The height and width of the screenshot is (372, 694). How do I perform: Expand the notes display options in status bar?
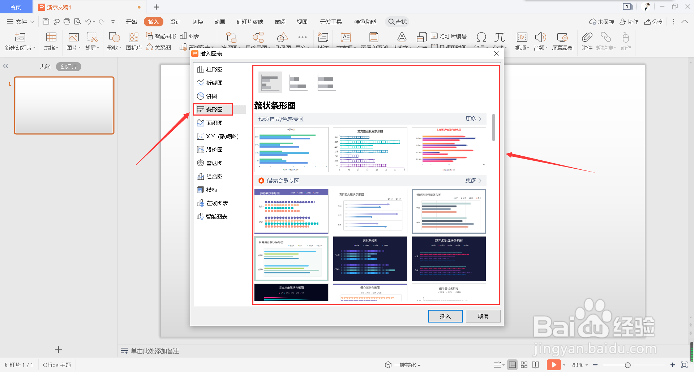pos(499,365)
